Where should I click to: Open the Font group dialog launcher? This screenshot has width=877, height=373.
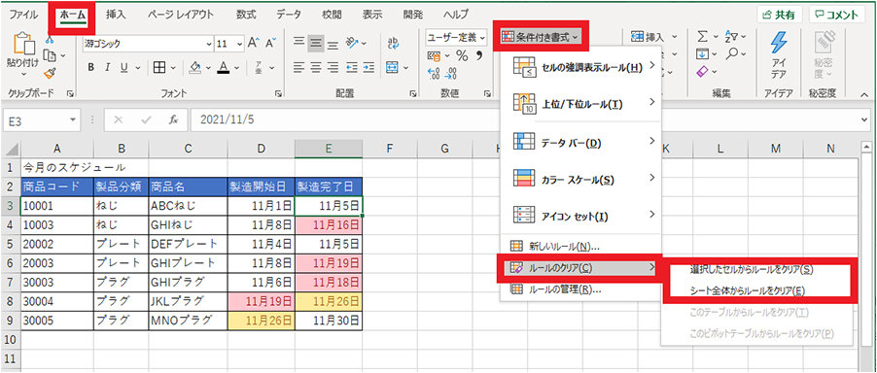[278, 94]
